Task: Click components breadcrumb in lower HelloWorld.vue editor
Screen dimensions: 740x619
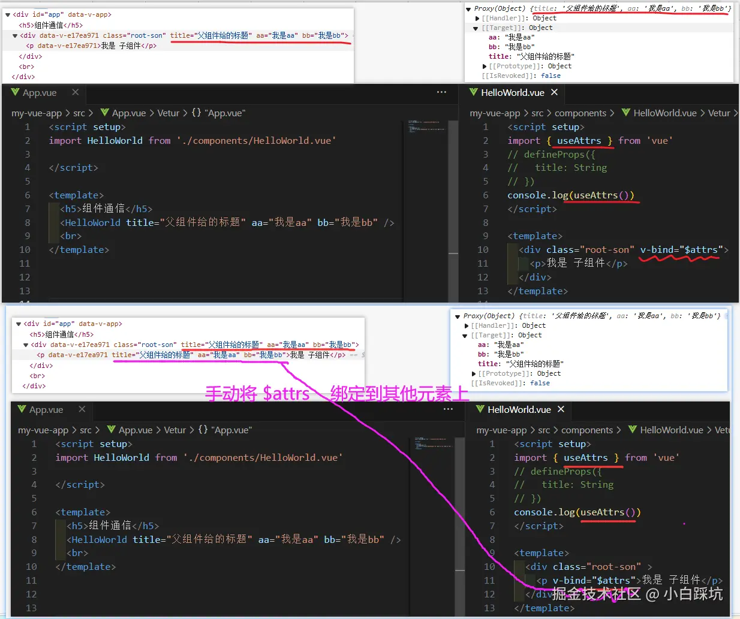Action: (587, 430)
